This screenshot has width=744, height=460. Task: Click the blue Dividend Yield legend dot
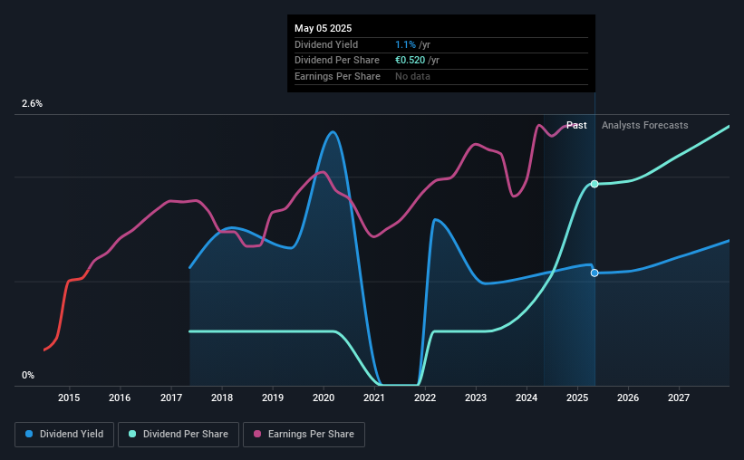(29, 434)
